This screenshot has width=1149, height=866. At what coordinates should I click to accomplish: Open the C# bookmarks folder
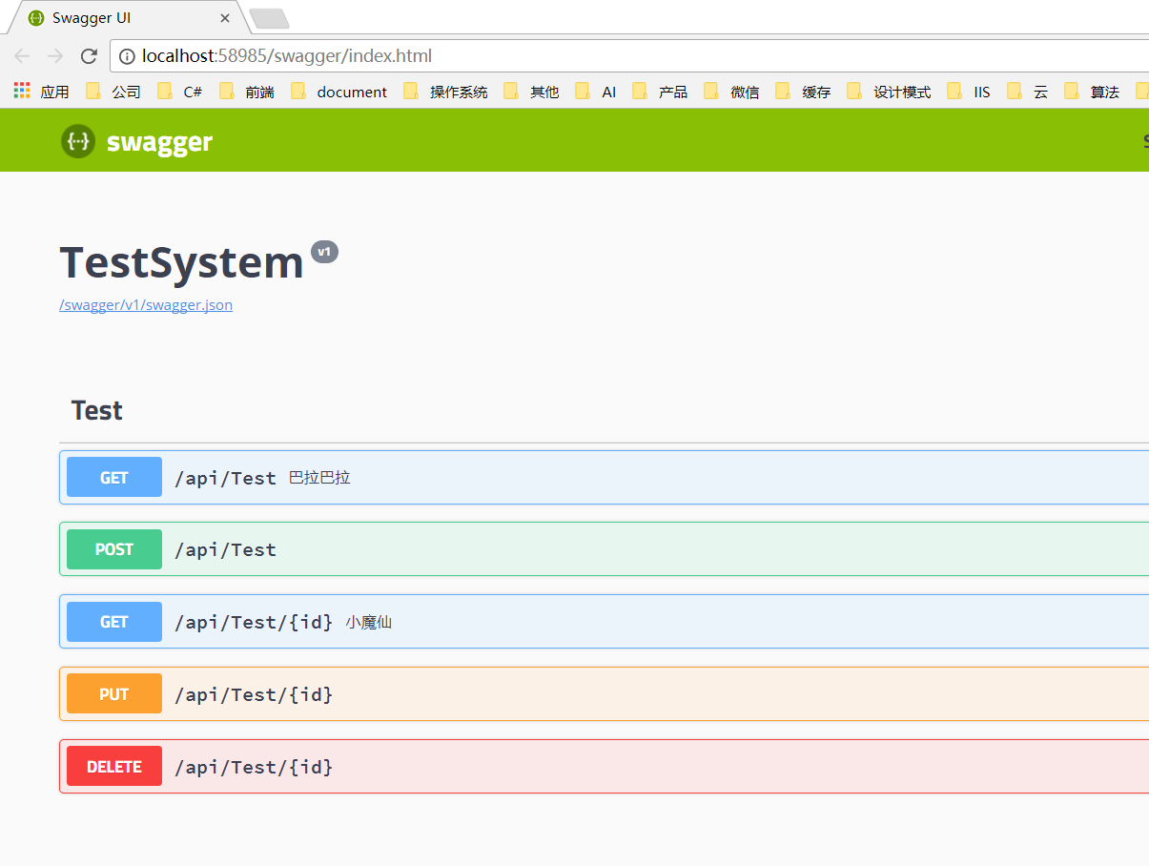[x=180, y=92]
